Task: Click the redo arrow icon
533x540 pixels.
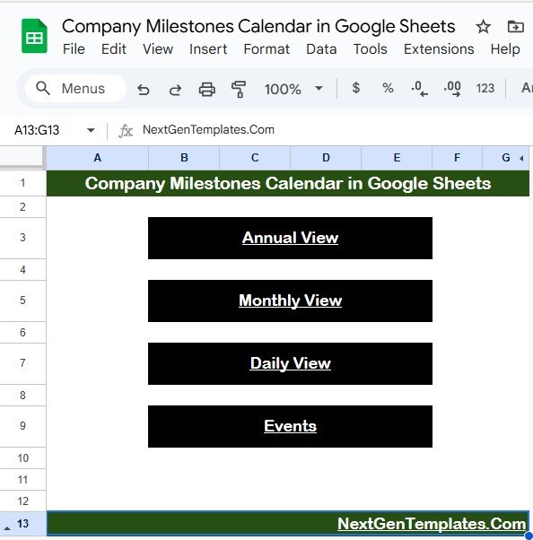Action: click(x=175, y=89)
